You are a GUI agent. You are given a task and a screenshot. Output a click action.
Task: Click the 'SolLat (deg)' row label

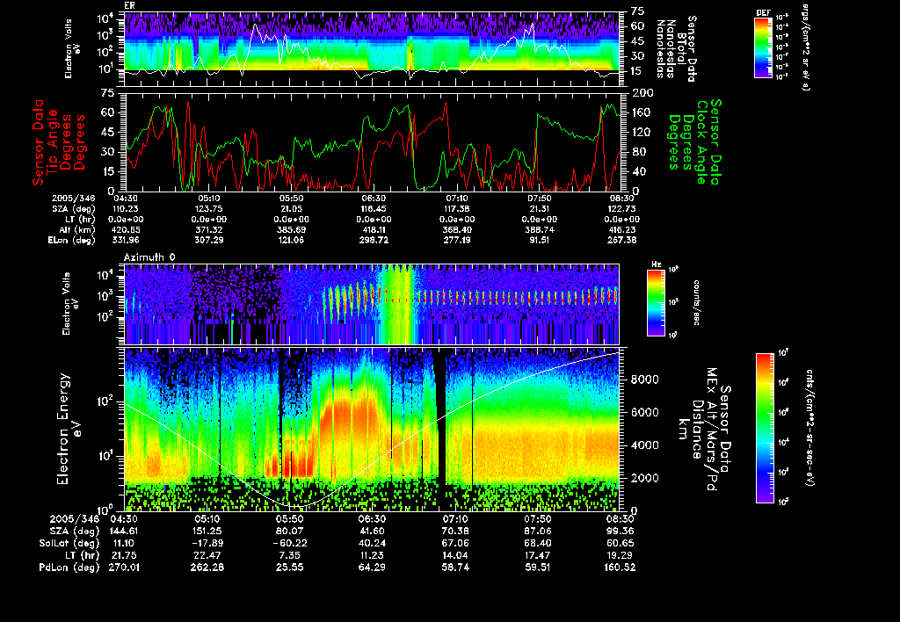[69, 544]
